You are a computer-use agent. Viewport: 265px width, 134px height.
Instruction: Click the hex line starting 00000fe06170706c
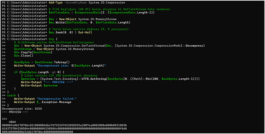coord(65,125)
